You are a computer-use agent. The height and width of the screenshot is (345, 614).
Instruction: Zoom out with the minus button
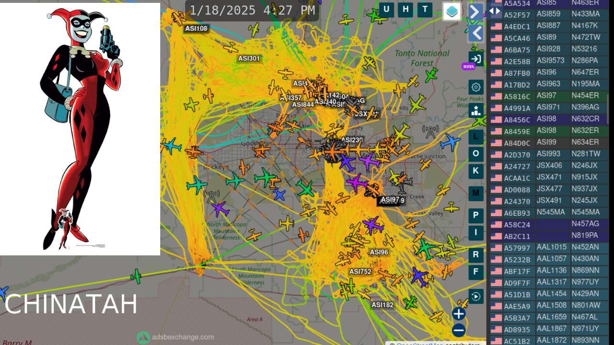point(459,330)
